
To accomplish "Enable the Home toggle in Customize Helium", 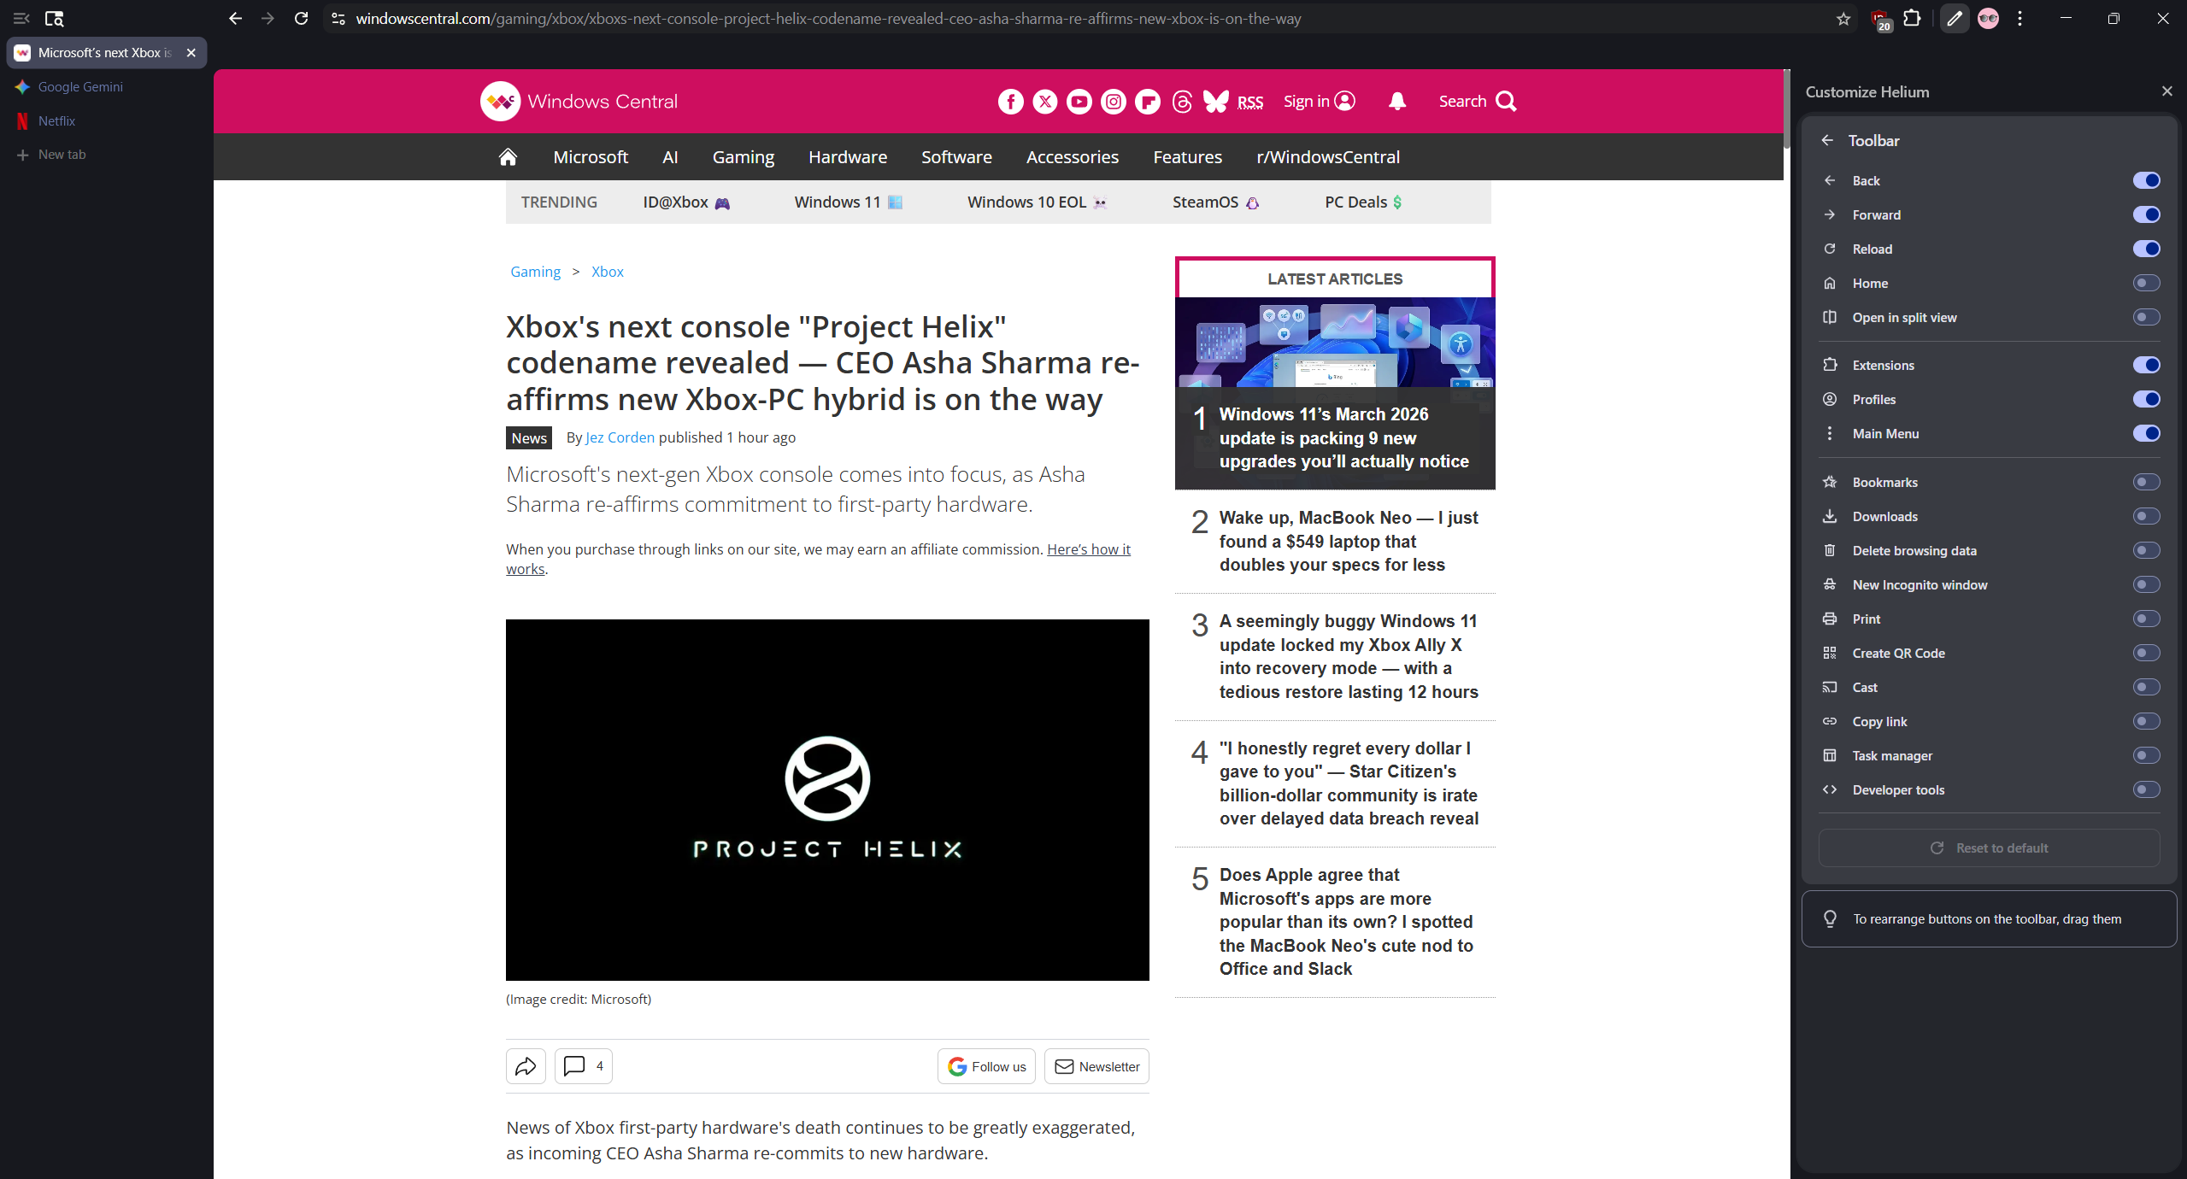I will [2146, 283].
